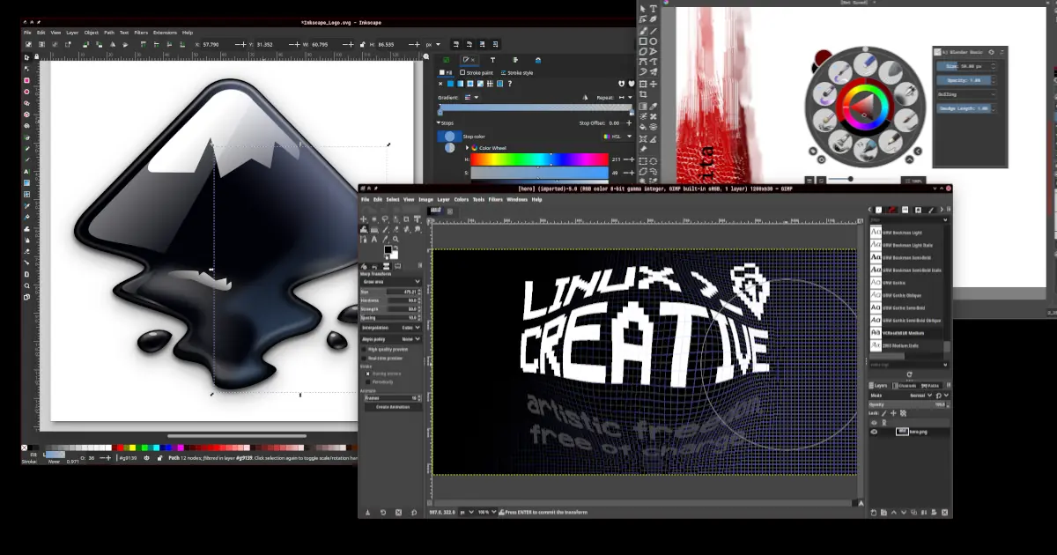This screenshot has height=555, width=1057.
Task: Toggle Periodically stroke checkbox in GIMP
Action: (x=368, y=381)
